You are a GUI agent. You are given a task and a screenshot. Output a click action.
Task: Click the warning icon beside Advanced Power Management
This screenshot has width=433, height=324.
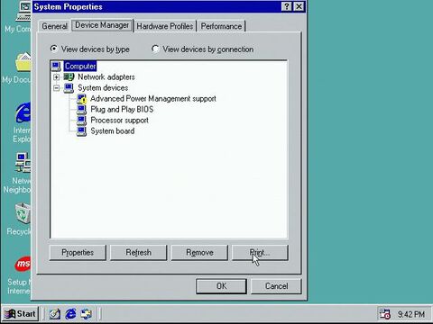click(x=81, y=99)
